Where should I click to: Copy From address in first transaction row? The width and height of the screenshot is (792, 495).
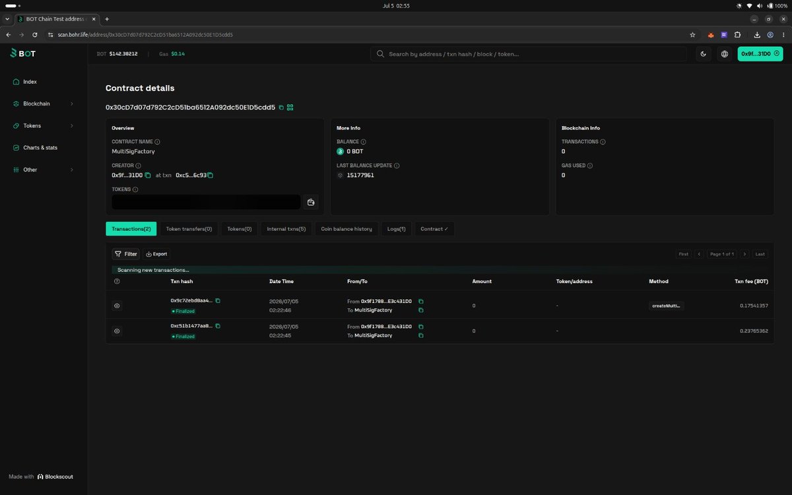tap(421, 302)
